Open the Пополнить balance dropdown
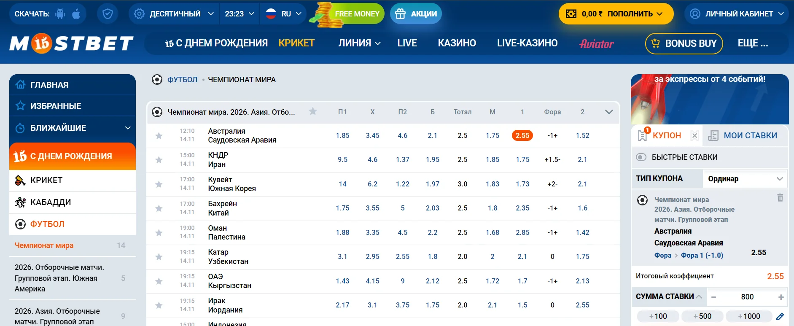The height and width of the screenshot is (326, 794). (x=616, y=14)
